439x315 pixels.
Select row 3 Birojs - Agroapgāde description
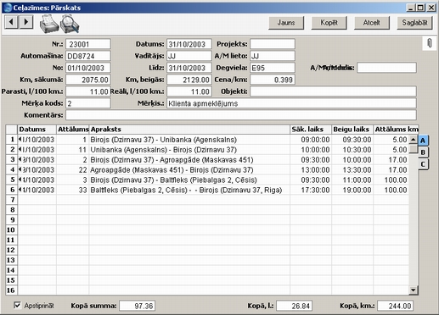tap(189, 160)
